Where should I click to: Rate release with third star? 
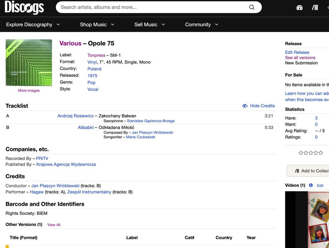click(311, 153)
